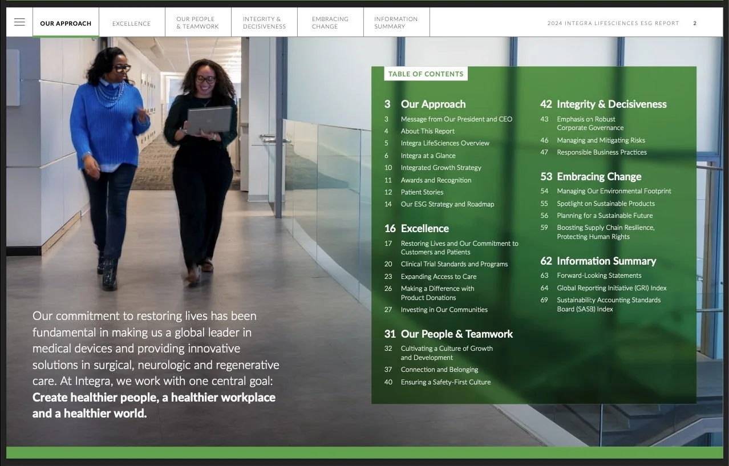
Task: Click the 2024 Integra LifeSciences ESG Report title
Action: tap(613, 23)
